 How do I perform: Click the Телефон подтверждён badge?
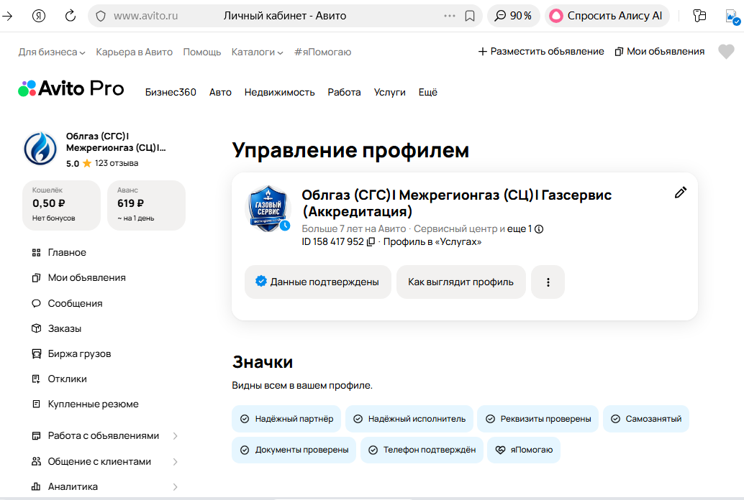422,450
